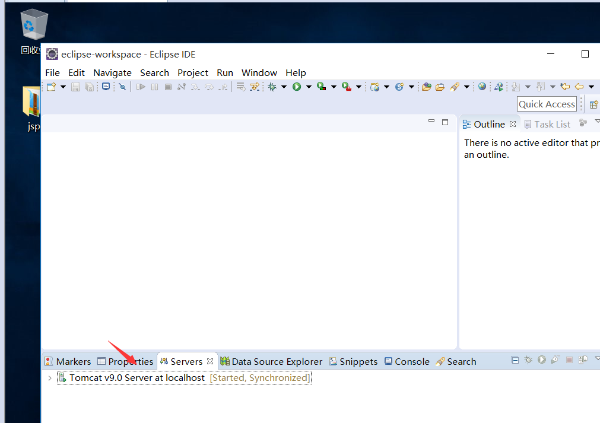Image resolution: width=600 pixels, height=423 pixels.
Task: Click the External Tools run icon
Action: pos(347,87)
